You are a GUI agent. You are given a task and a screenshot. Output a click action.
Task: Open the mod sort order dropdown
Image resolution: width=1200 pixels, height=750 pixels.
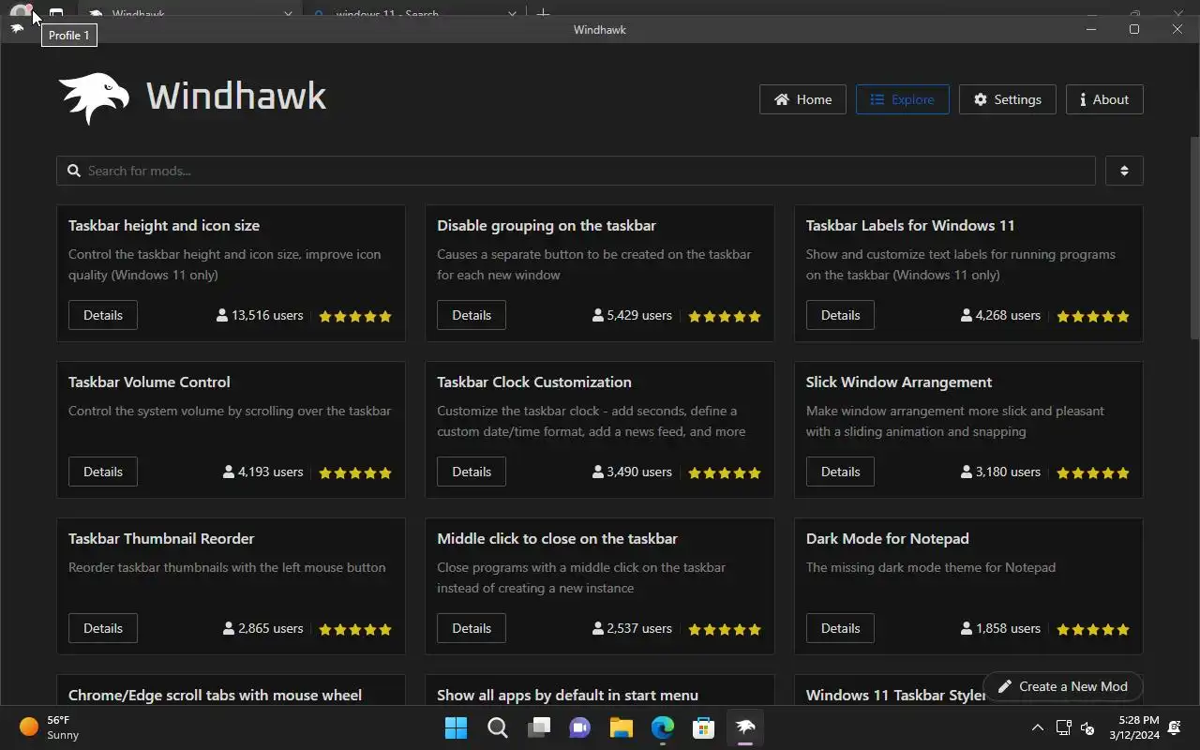pyautogui.click(x=1124, y=171)
